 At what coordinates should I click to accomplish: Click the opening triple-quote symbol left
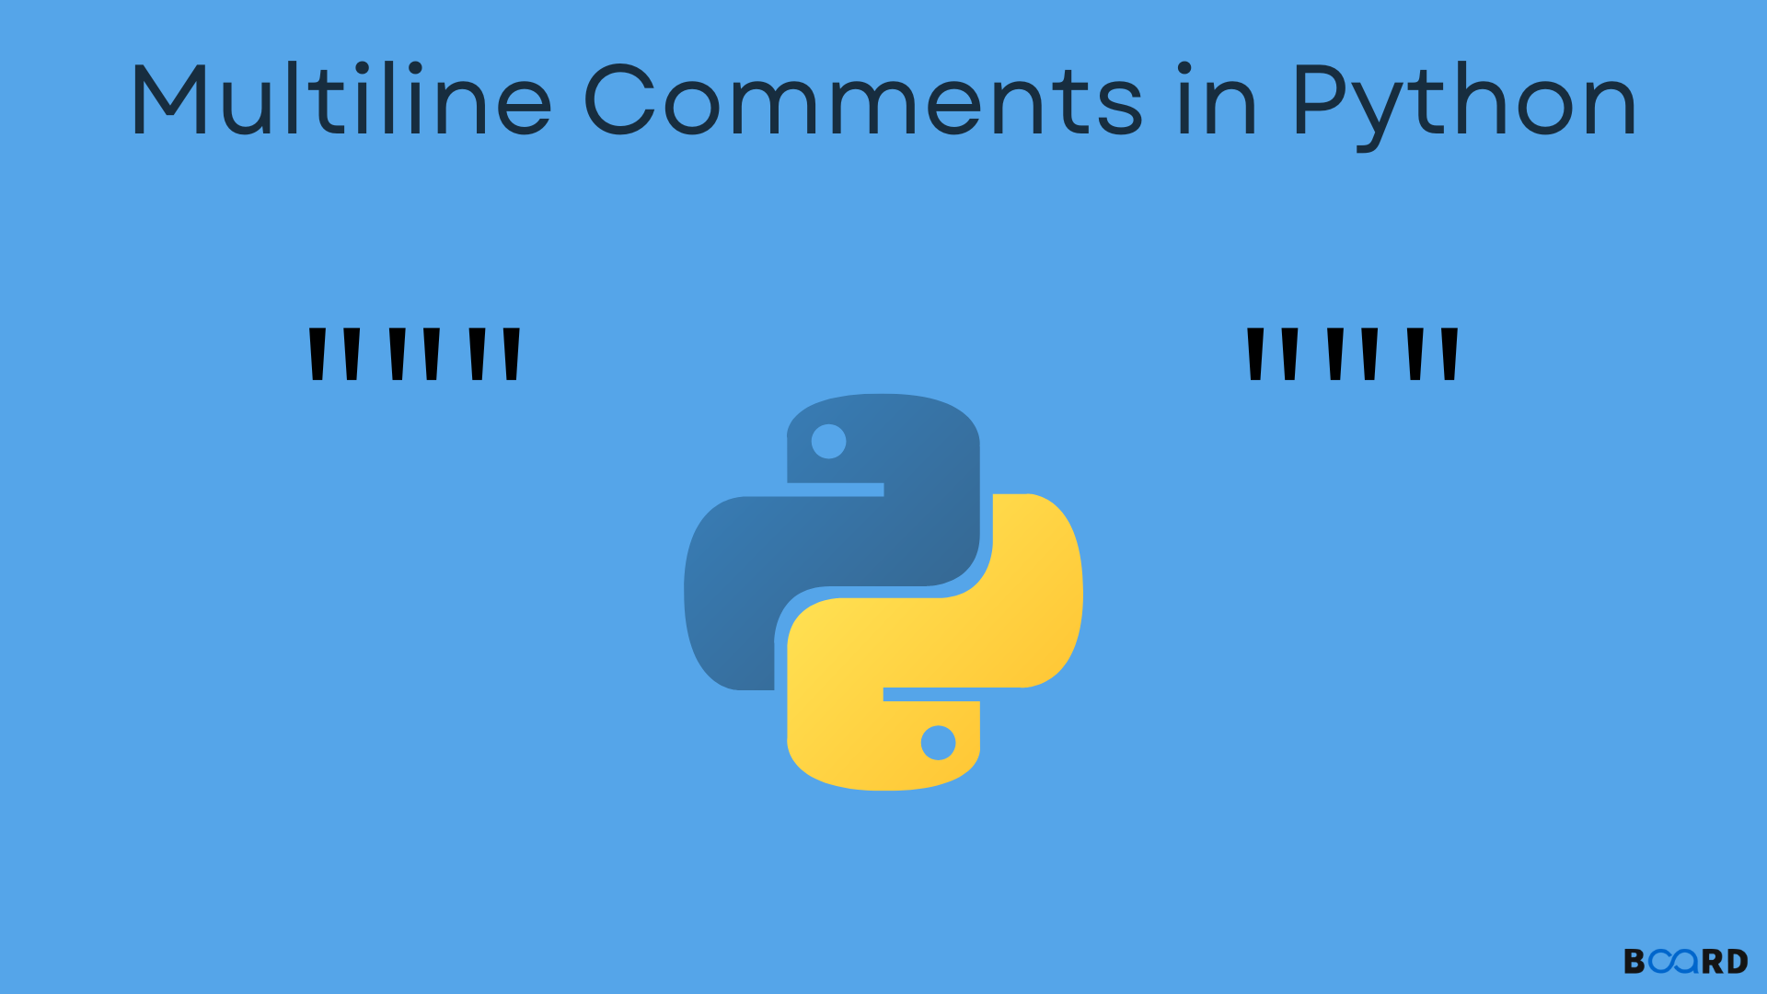(412, 352)
